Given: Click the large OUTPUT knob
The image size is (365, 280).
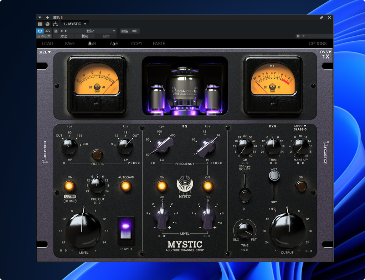Looking at the screenshot, I should click(x=288, y=230).
